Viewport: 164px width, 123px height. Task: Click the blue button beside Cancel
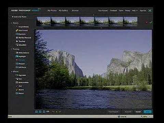[148, 112]
